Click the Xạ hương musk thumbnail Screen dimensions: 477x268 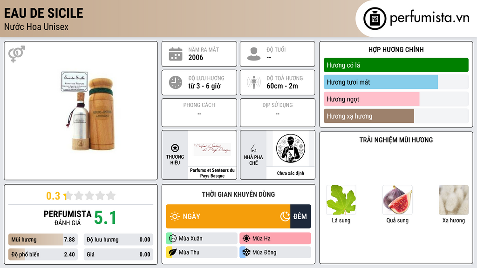(454, 200)
